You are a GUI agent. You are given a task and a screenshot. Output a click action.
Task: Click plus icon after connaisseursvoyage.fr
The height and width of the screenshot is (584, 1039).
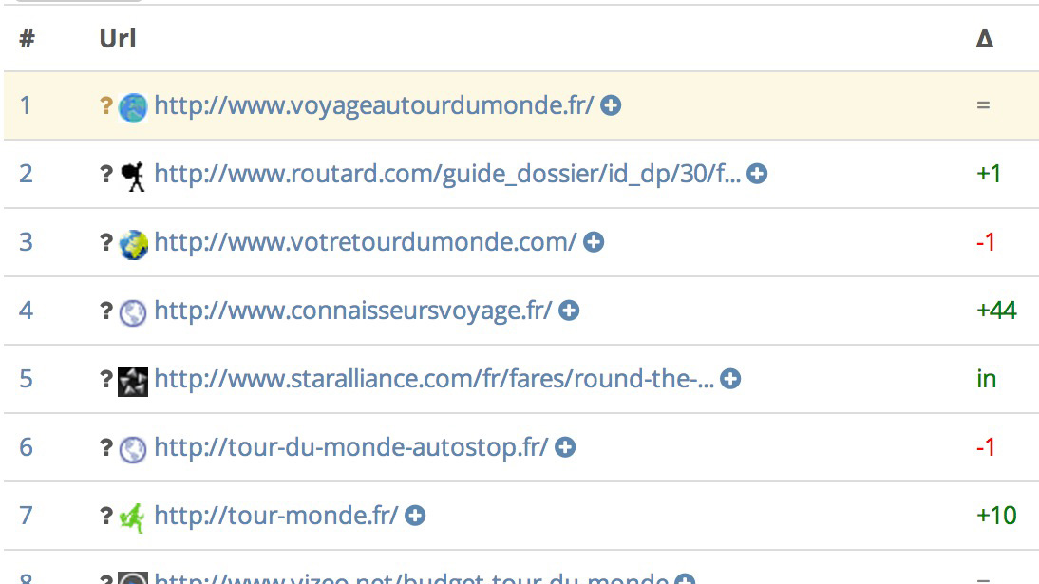pyautogui.click(x=569, y=311)
